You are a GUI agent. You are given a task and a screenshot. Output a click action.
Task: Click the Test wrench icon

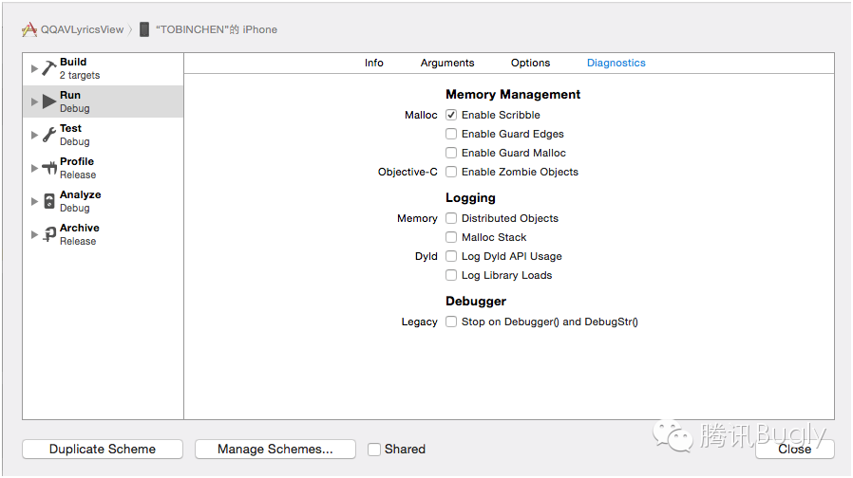(x=49, y=135)
